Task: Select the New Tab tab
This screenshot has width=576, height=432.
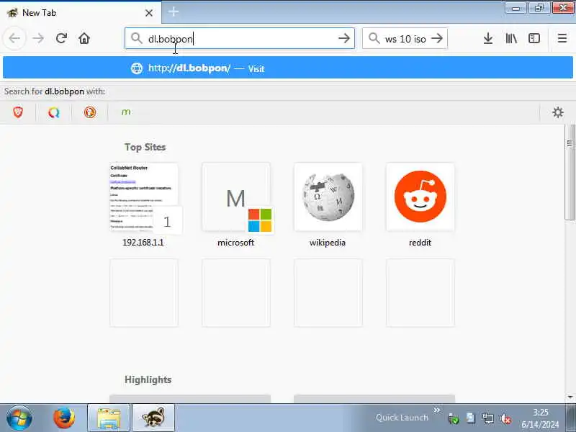Action: click(x=80, y=13)
